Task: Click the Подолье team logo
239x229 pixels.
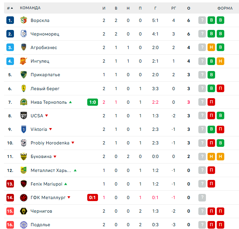Action: pos(23,225)
